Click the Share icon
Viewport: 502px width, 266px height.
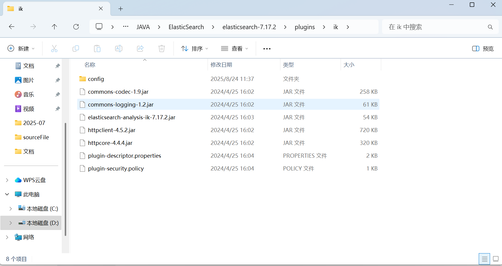[x=140, y=48]
